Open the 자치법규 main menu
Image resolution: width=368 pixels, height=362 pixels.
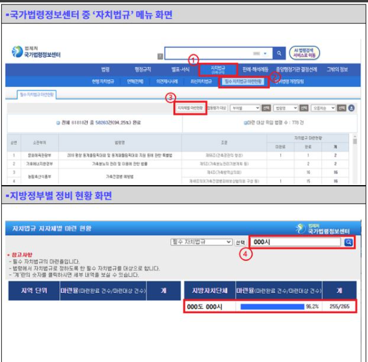tap(218, 70)
